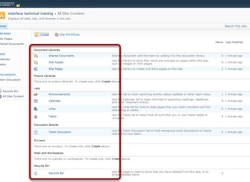Open the Team Discussion board link
This screenshot has height=182, width=250.
pos(60,132)
